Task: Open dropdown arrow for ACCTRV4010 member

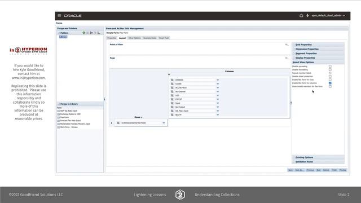Action: coord(218,88)
